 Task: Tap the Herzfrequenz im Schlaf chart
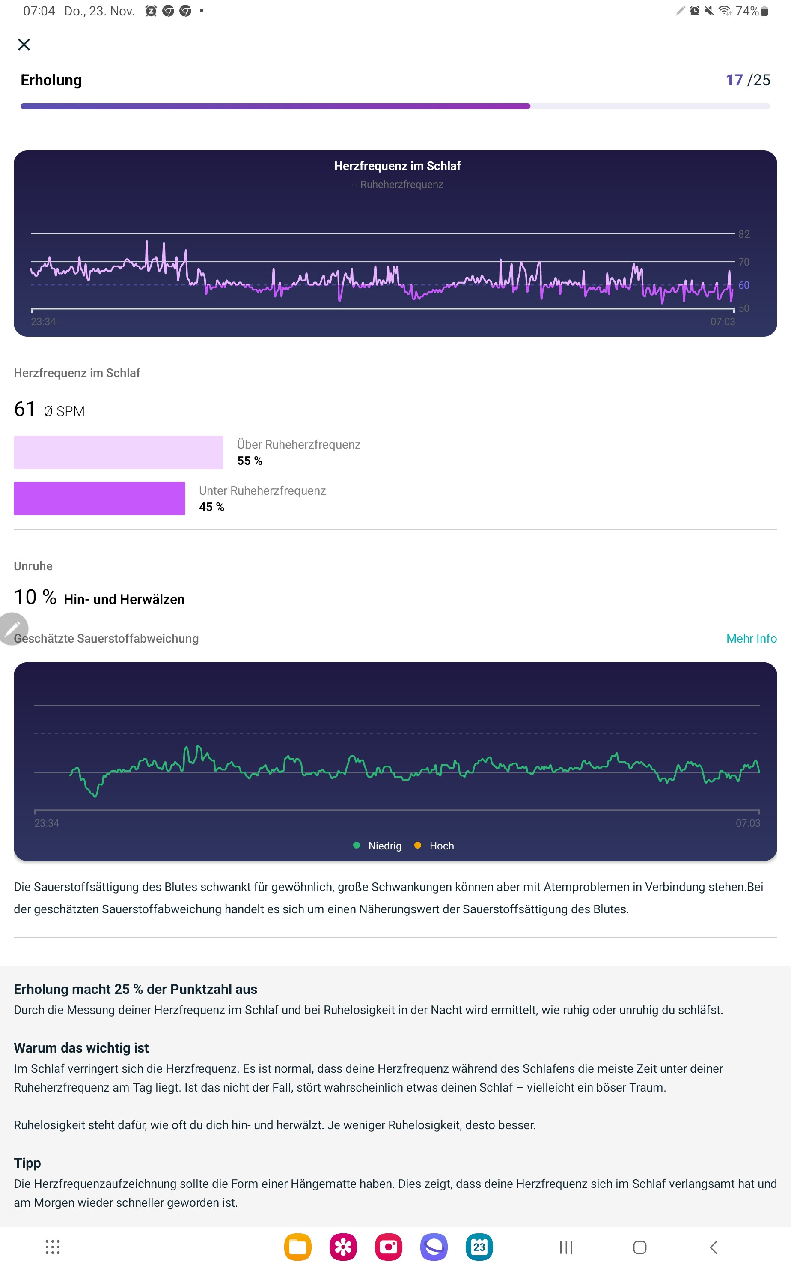click(x=395, y=243)
